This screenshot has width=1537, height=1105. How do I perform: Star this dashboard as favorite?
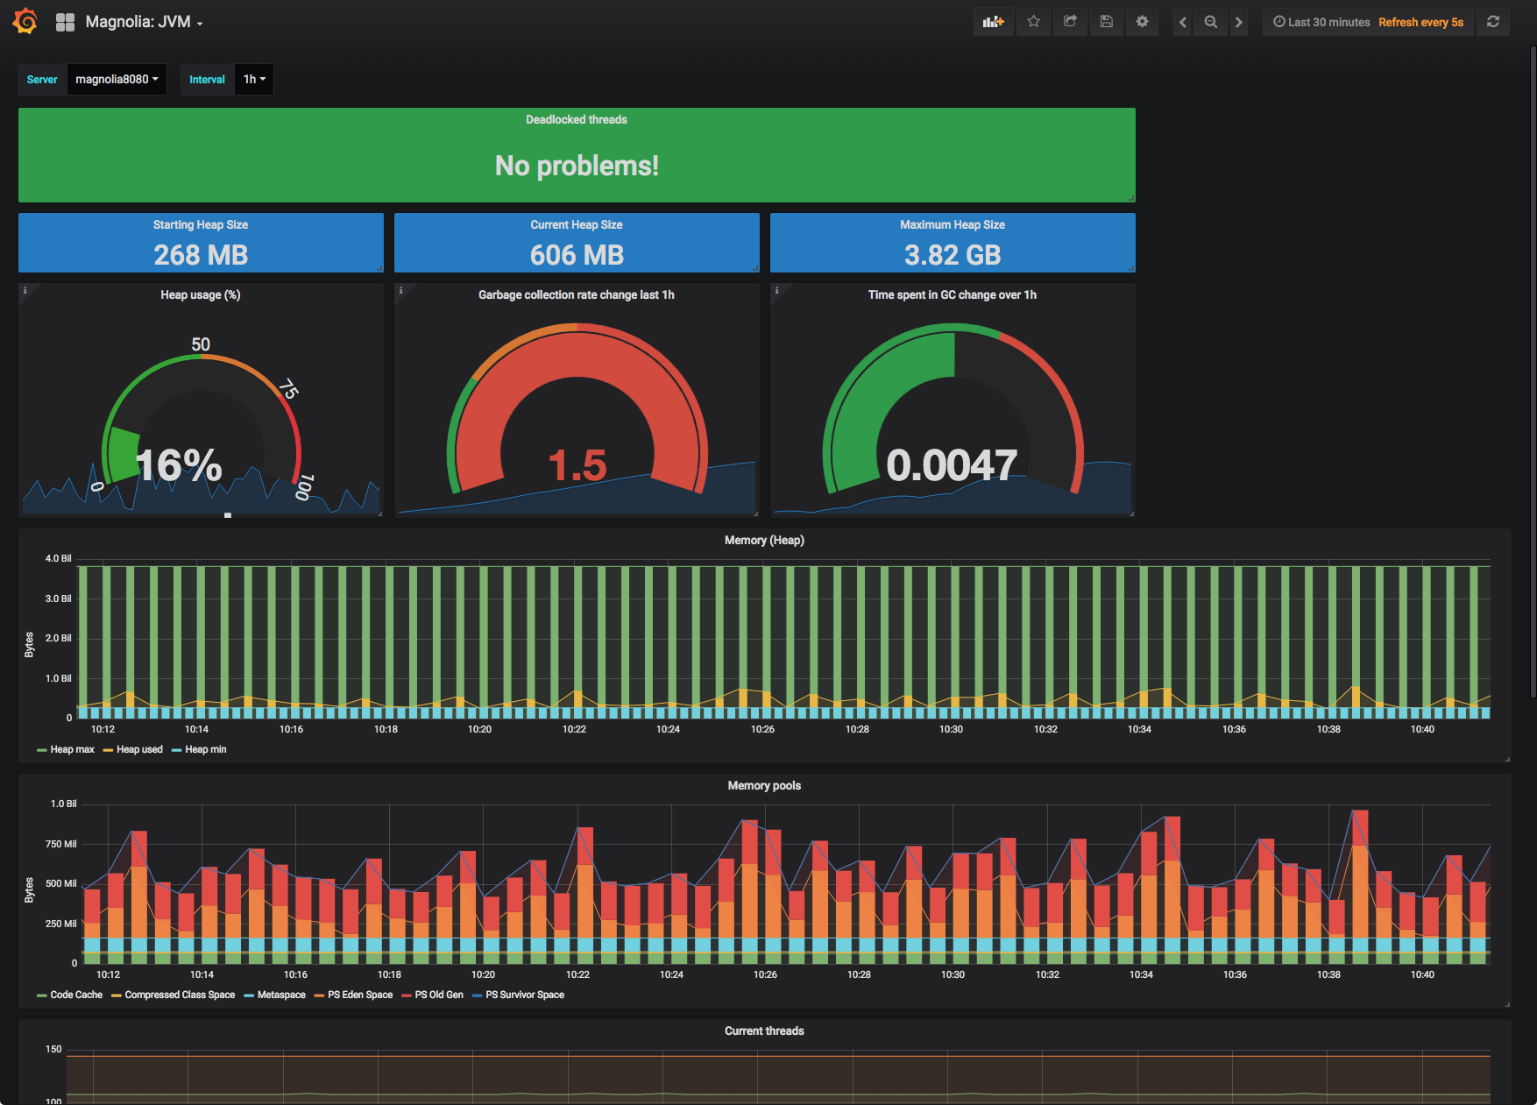click(1033, 21)
